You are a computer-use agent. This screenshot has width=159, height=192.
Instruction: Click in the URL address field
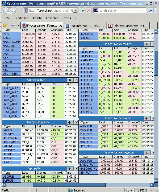51,11
